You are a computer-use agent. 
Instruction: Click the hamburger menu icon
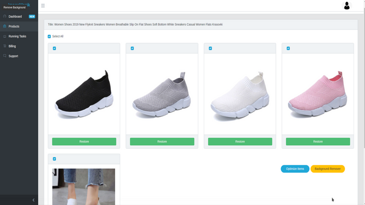point(43,6)
